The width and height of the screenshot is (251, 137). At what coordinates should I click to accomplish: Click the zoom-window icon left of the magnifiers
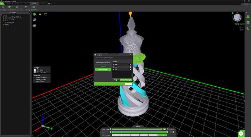coord(236,24)
